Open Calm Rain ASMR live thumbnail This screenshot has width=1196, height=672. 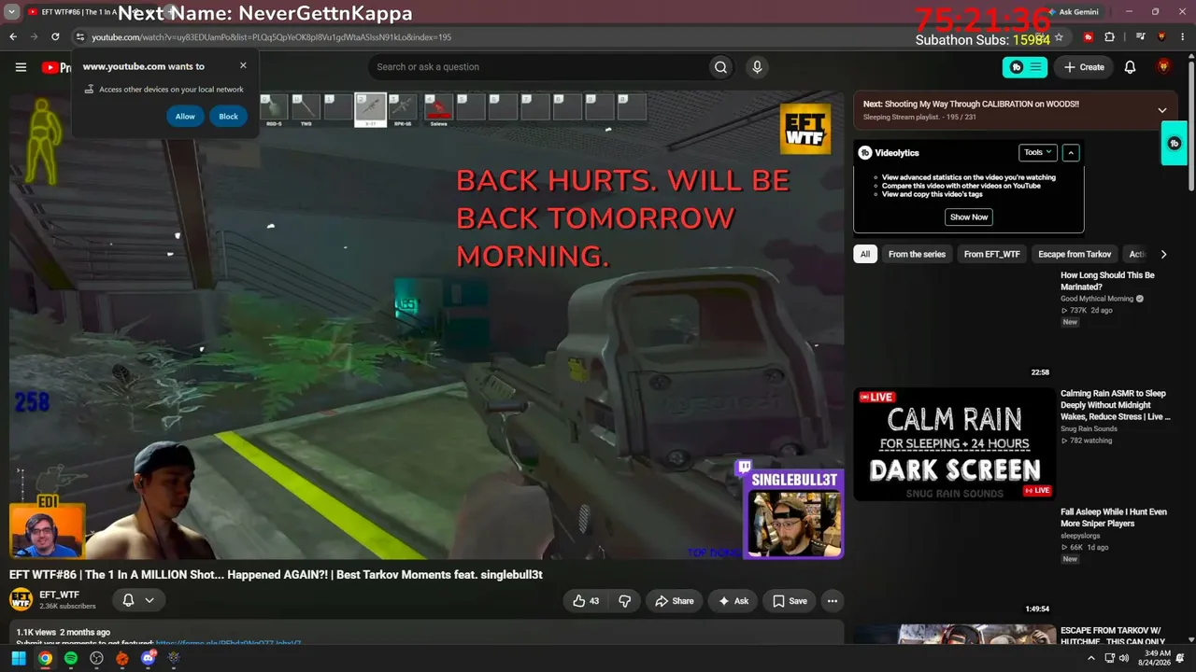954,444
